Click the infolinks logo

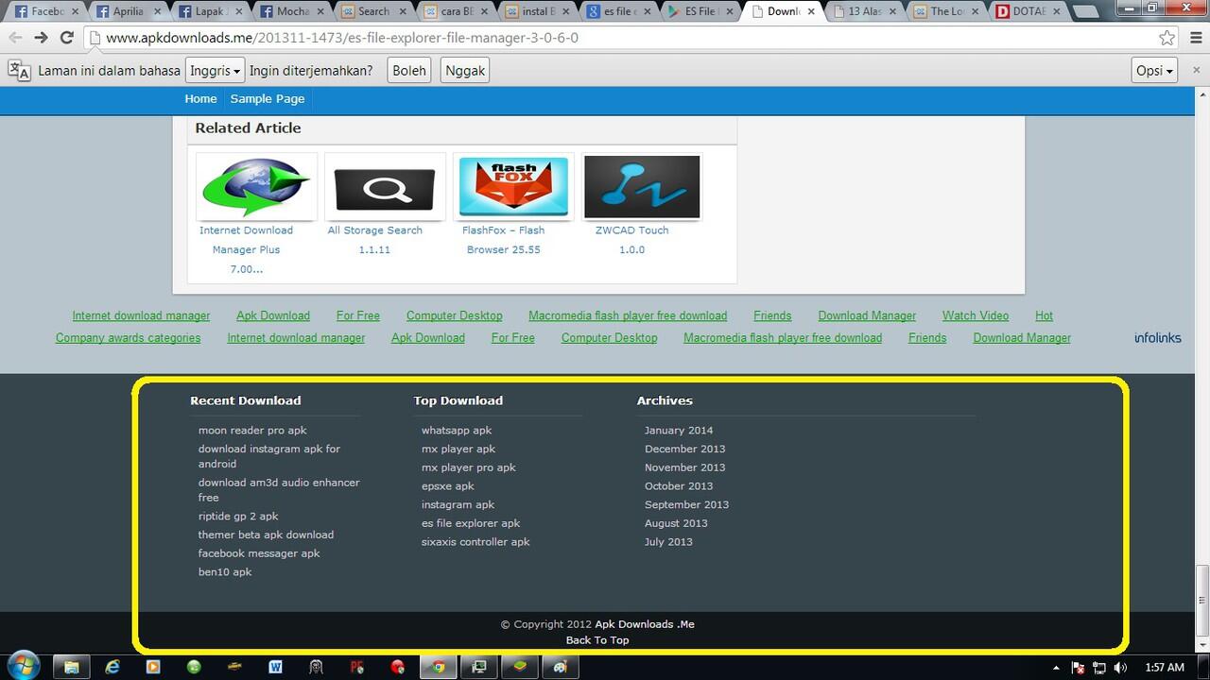[1158, 337]
